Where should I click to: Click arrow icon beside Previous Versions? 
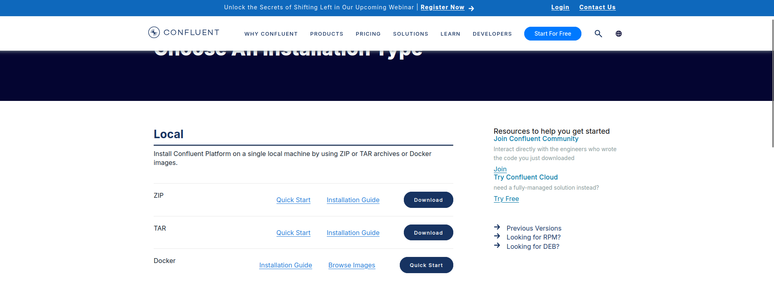497,227
